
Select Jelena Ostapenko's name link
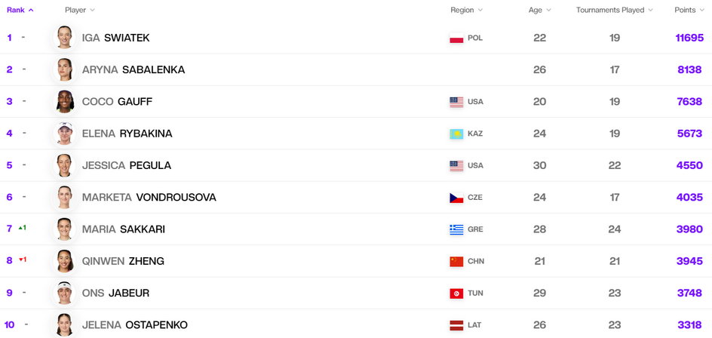tap(135, 325)
